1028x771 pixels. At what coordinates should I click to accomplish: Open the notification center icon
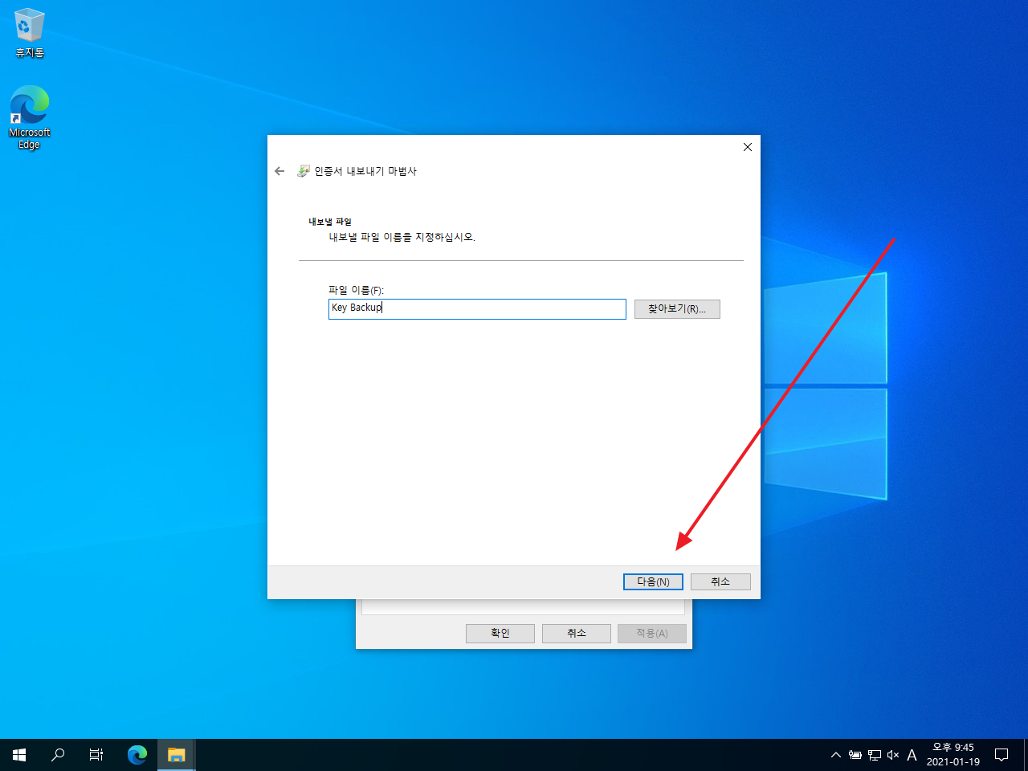coord(1001,755)
